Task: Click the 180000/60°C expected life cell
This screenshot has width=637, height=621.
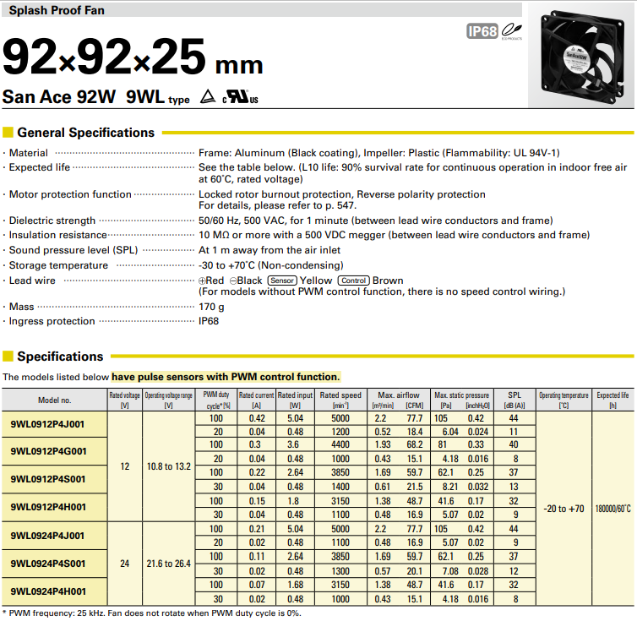Action: (x=612, y=508)
